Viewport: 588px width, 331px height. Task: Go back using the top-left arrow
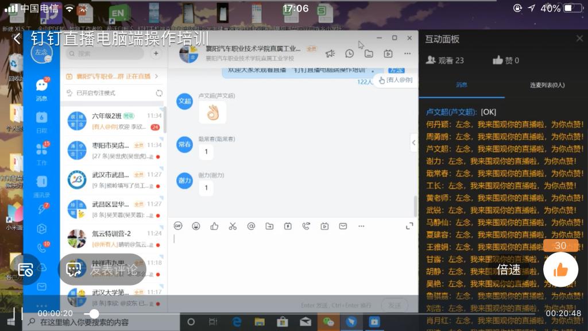(17, 39)
